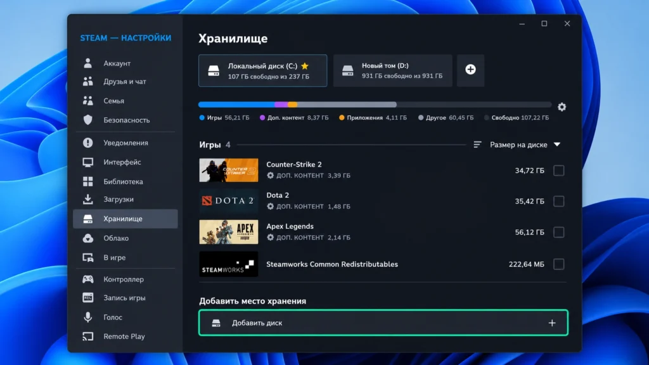
Task: Click the В игре overlay icon
Action: coord(87,257)
